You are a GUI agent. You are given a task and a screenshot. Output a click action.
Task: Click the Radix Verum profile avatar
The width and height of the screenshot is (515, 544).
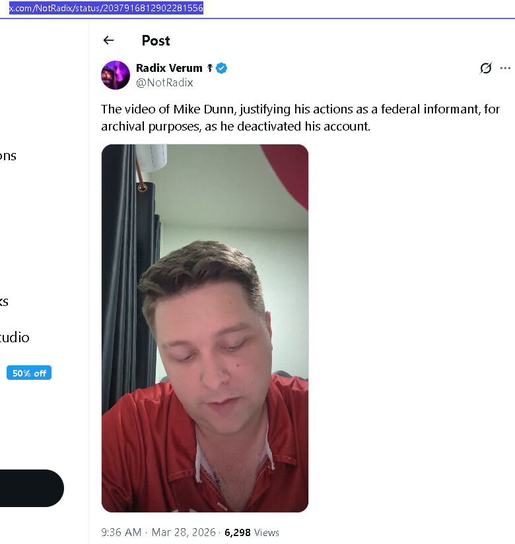116,75
